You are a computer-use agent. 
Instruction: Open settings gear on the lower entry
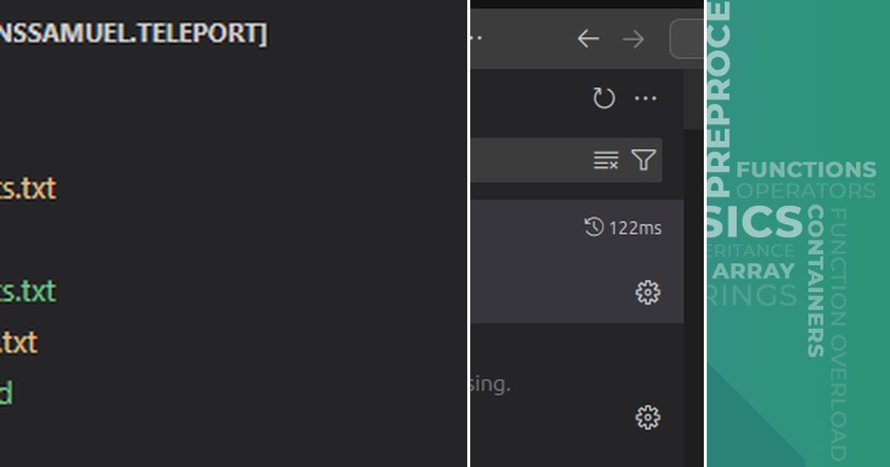point(648,417)
